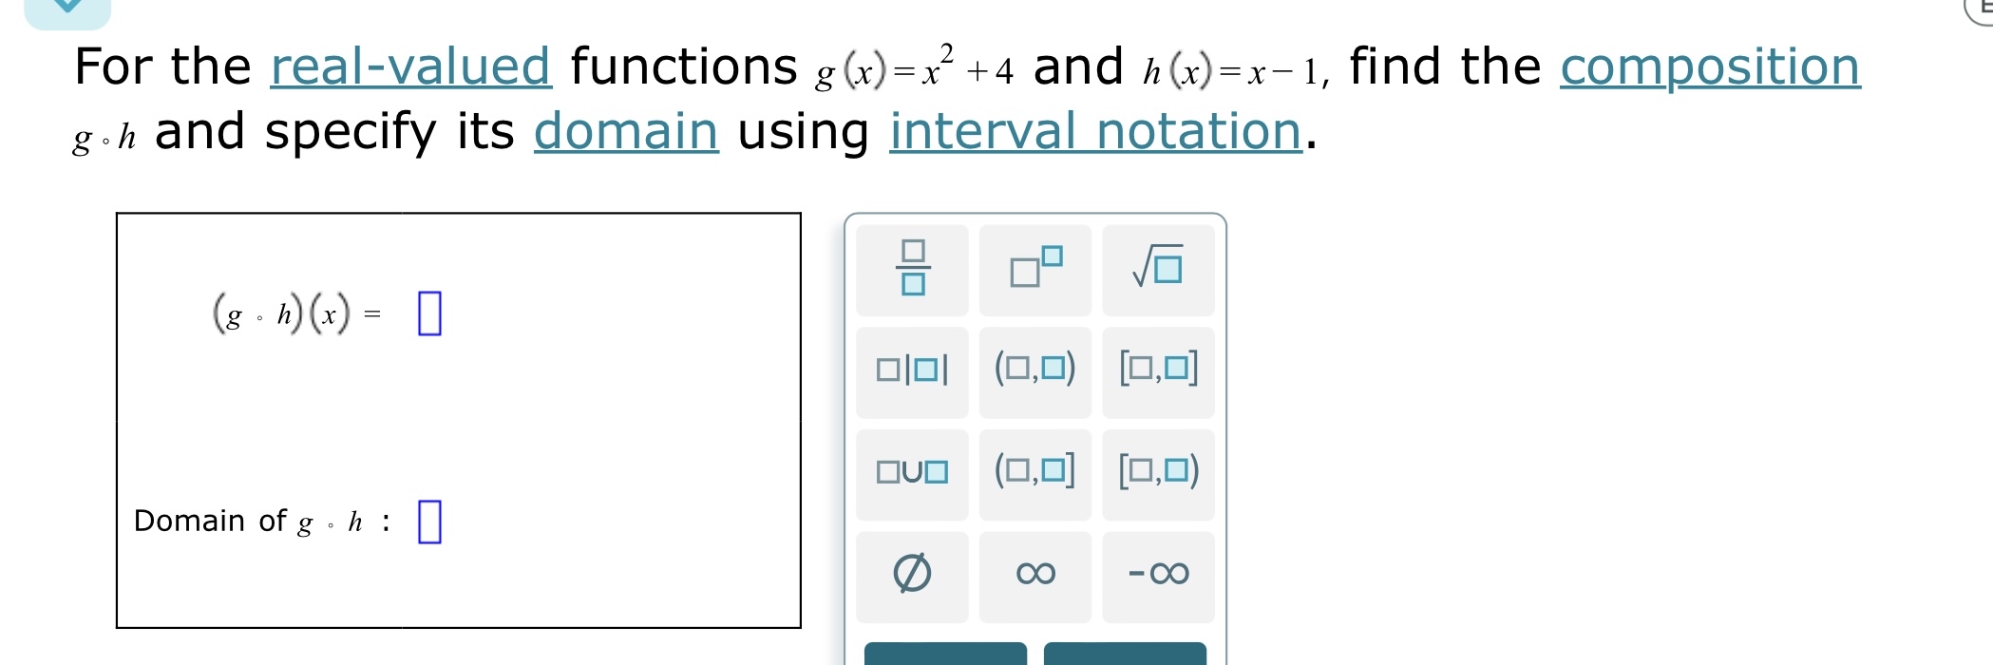Open the composition definition link
Screen dimensions: 1993x665
1710,66
